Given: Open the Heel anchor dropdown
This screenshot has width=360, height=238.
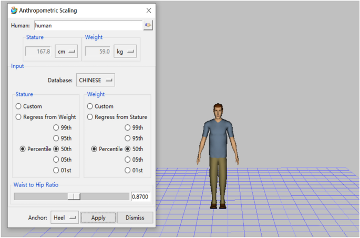Looking at the screenshot, I should coord(65,217).
